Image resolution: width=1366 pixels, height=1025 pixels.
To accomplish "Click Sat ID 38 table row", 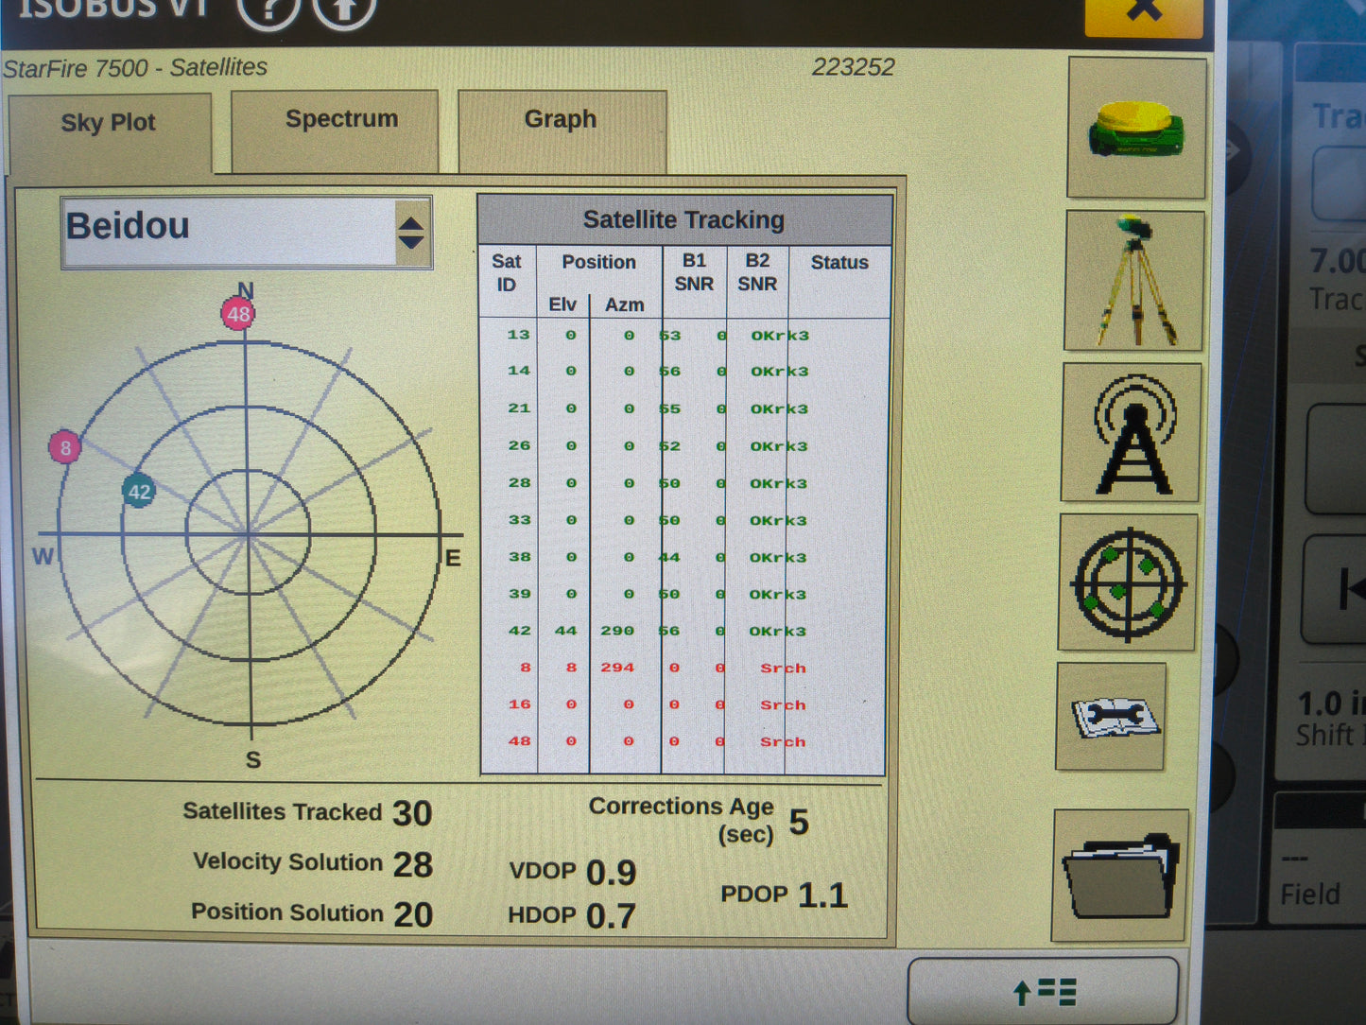I will coord(683,557).
